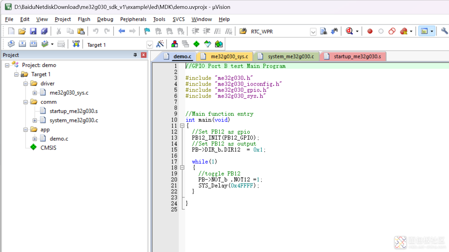
Task: Insert a breakpoint with the red dot icon
Action: coord(370,31)
